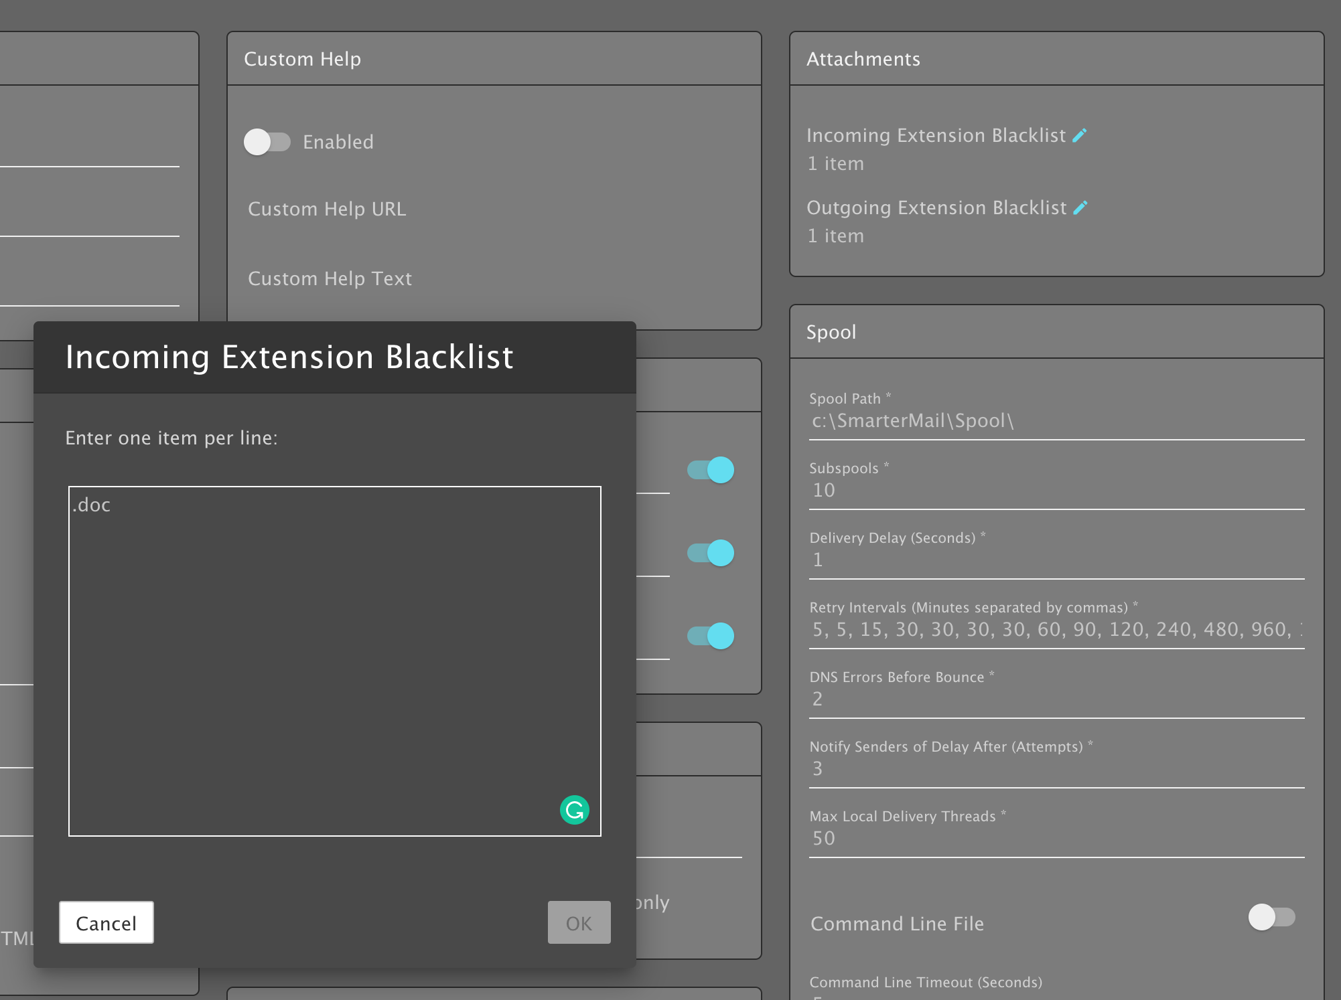Screen dimensions: 1341x1000
Task: Turn off the bottom cyan toggle switch
Action: 711,636
